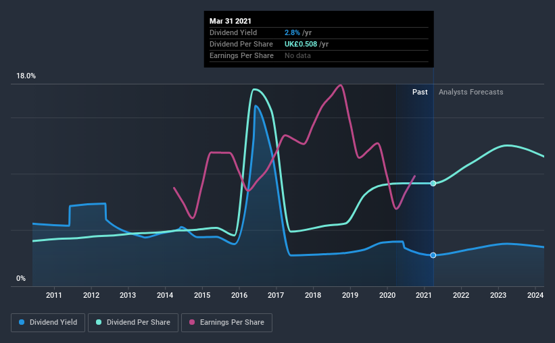Toggle the Dividend Yield legend button
The image size is (555, 343).
48,323
